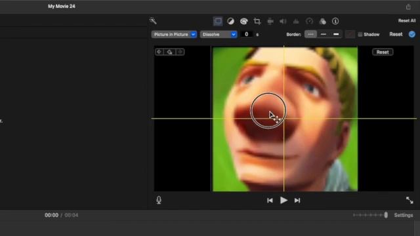Viewport: 420px width, 236px height.
Task: Open the color correction palette icon
Action: coord(243,21)
